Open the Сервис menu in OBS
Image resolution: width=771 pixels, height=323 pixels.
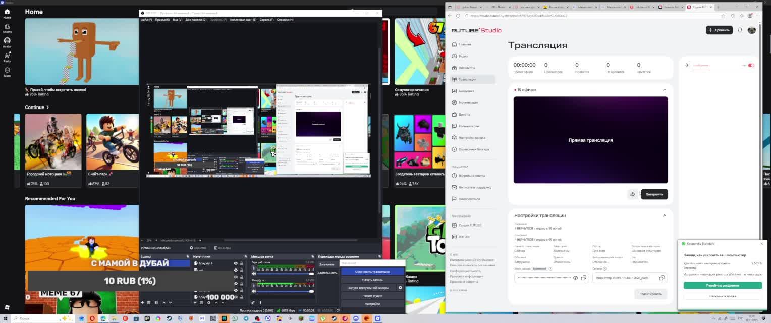tap(266, 20)
